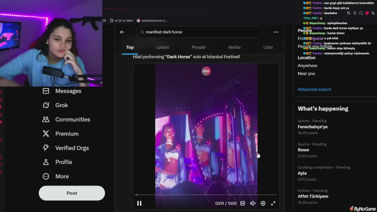Click the pin icon in browser toolbar
377x212 pixels.
click(355, 13)
